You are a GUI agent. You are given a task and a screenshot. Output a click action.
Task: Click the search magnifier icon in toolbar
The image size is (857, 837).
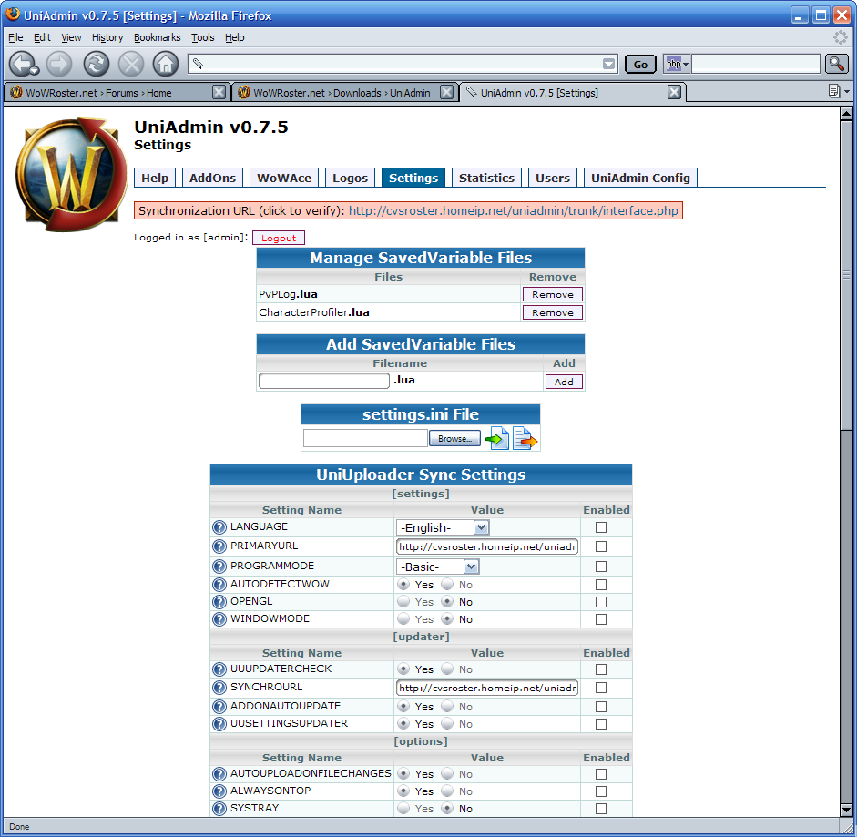[x=837, y=64]
